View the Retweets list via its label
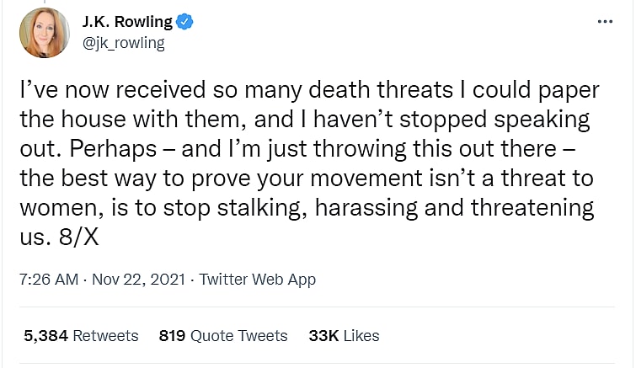 coord(105,335)
